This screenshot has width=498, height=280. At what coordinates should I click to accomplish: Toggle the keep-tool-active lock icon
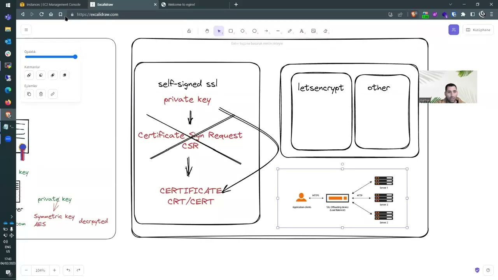point(189,31)
